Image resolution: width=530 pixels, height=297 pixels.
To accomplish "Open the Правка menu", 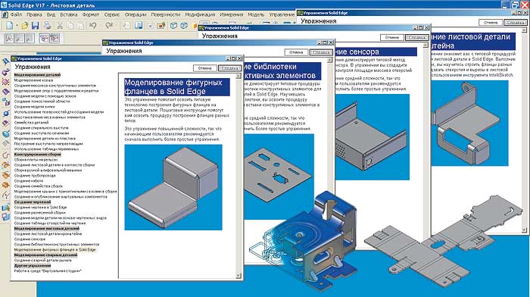I will pyautogui.click(x=34, y=15).
